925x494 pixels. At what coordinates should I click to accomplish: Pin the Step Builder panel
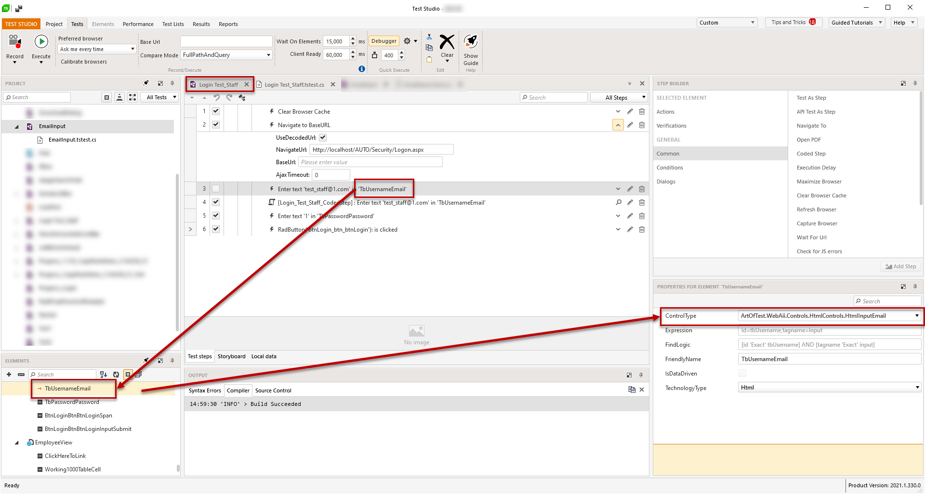(915, 83)
